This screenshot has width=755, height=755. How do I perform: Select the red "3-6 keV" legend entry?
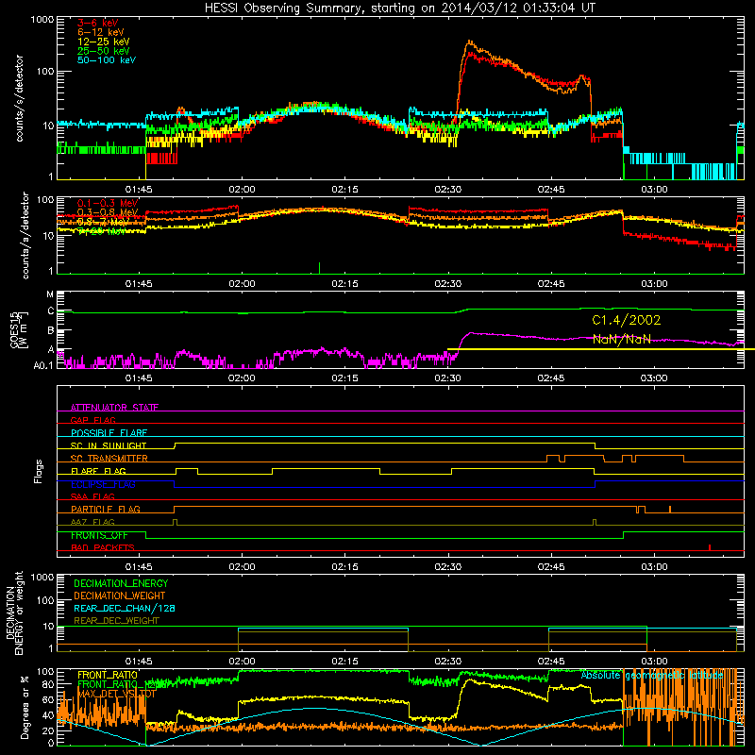tap(97, 23)
